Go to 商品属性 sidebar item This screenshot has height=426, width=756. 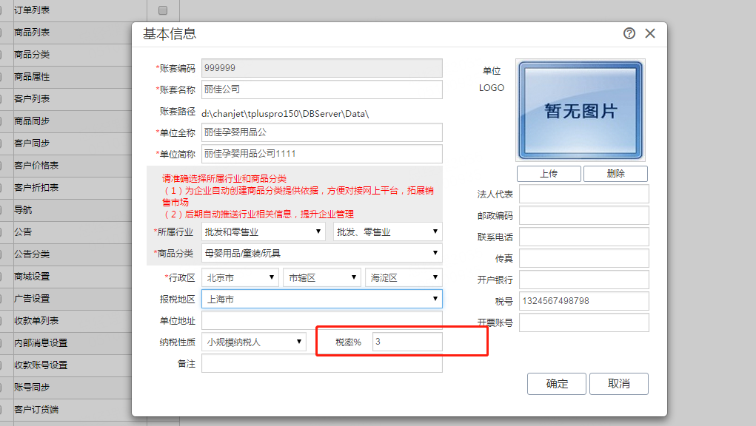click(x=32, y=76)
